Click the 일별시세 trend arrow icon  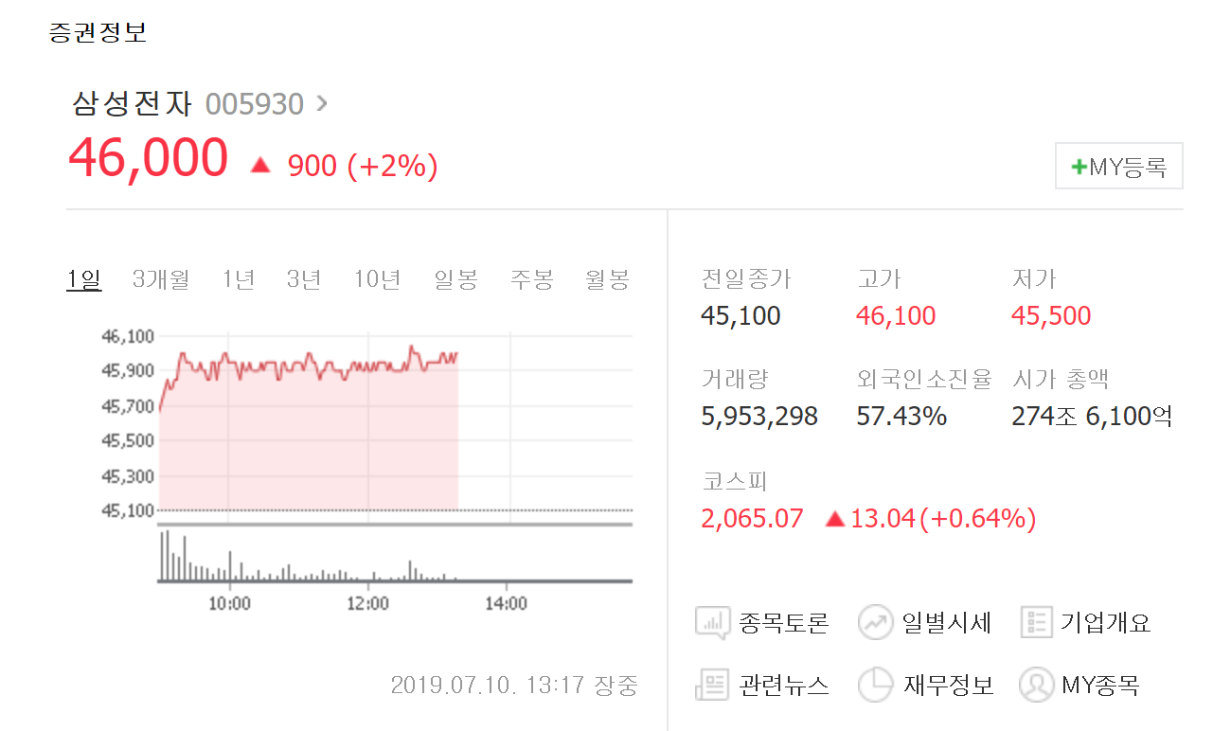coord(876,623)
